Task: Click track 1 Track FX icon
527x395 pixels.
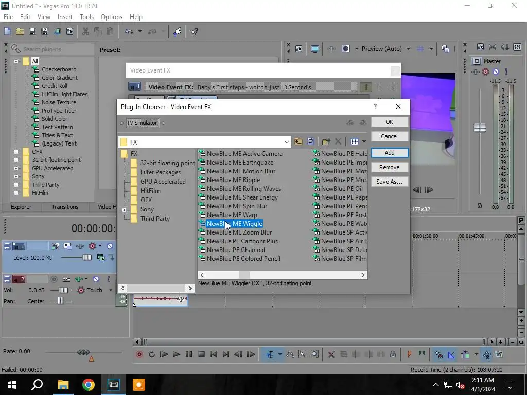Action: 80,246
